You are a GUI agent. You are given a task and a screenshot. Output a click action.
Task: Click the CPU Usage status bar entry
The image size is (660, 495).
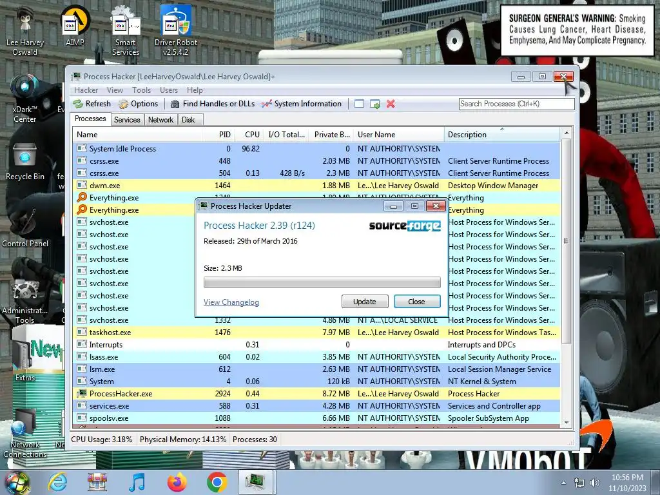click(101, 440)
